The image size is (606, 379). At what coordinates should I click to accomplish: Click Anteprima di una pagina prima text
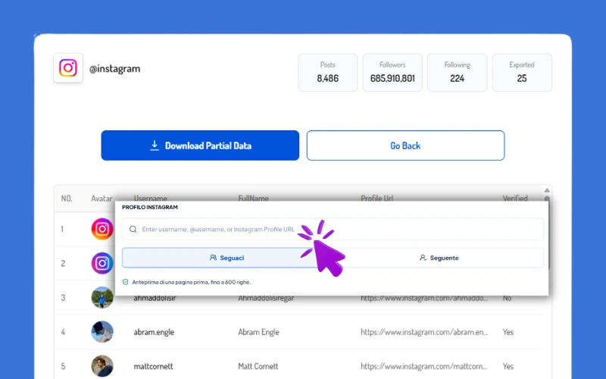192,282
